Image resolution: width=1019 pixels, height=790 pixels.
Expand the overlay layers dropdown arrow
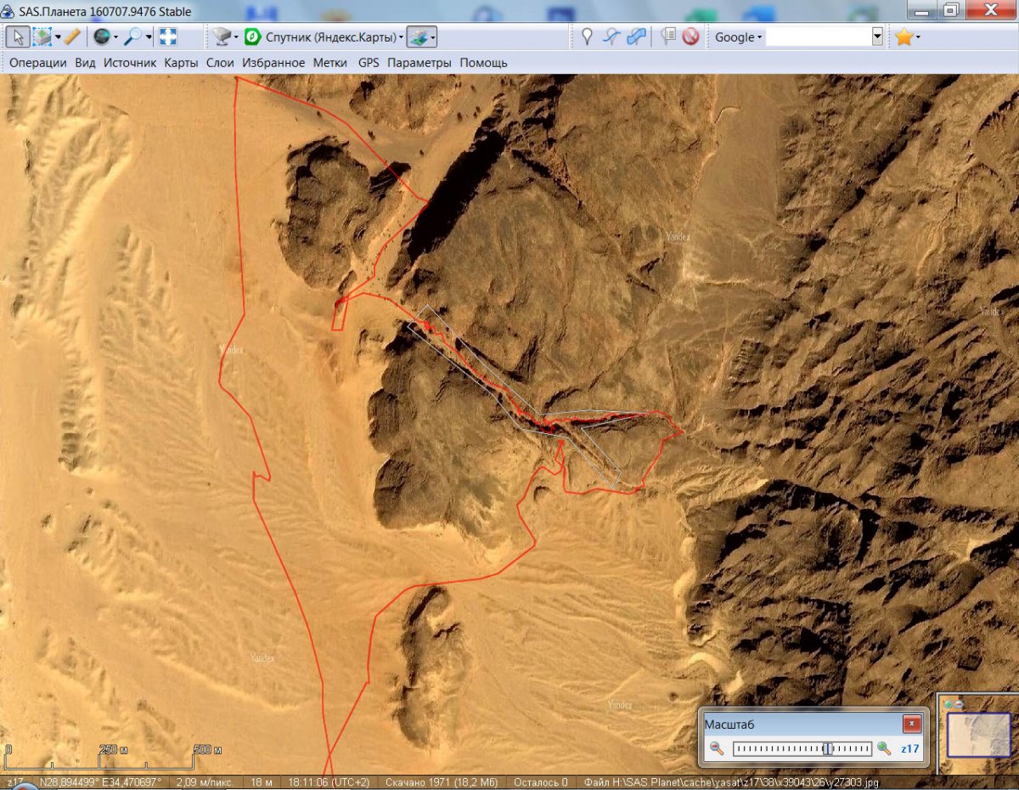(x=433, y=37)
